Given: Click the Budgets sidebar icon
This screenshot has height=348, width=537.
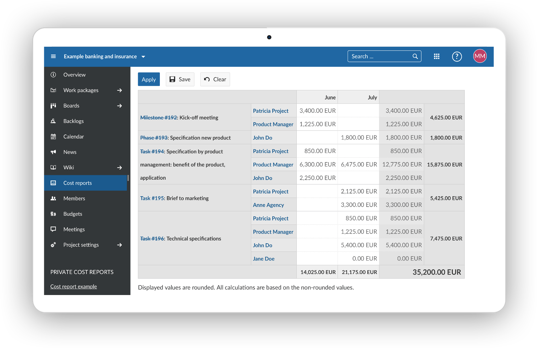Looking at the screenshot, I should pos(53,214).
